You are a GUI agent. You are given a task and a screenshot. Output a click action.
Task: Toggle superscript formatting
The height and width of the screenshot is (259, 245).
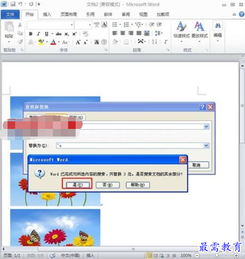74,34
